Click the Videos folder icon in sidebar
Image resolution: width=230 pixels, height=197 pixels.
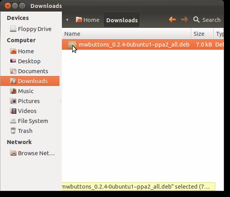tap(13, 111)
